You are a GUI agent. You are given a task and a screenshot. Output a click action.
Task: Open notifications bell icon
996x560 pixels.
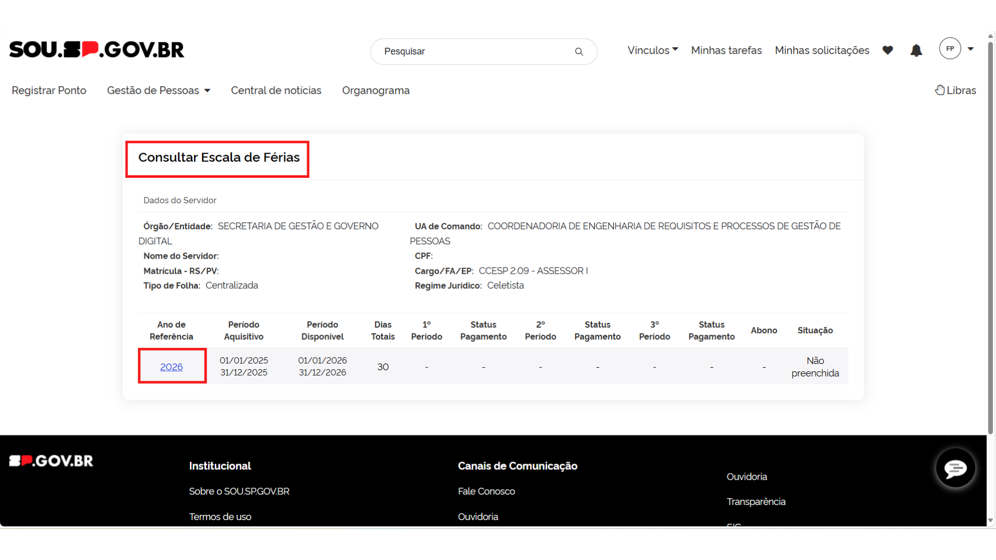[x=916, y=50]
